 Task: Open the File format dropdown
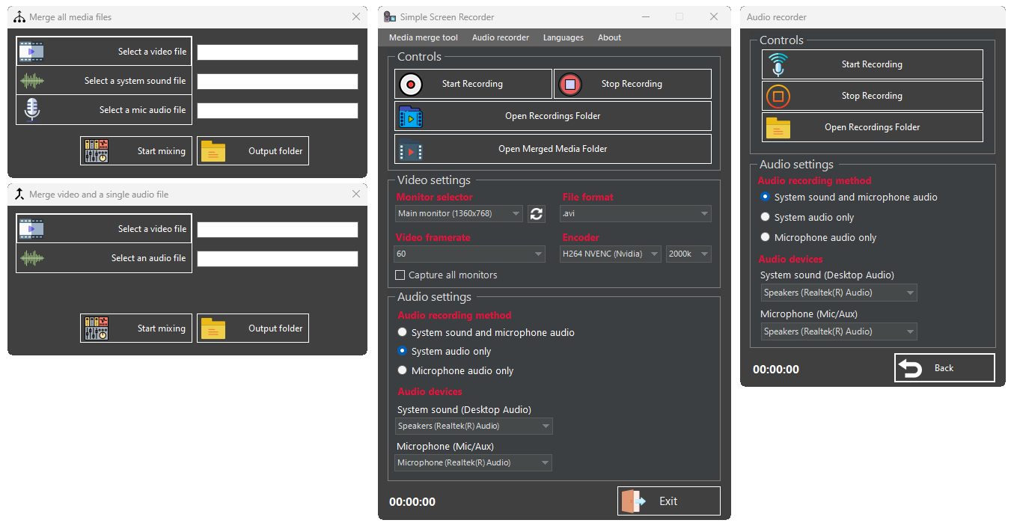(x=635, y=213)
